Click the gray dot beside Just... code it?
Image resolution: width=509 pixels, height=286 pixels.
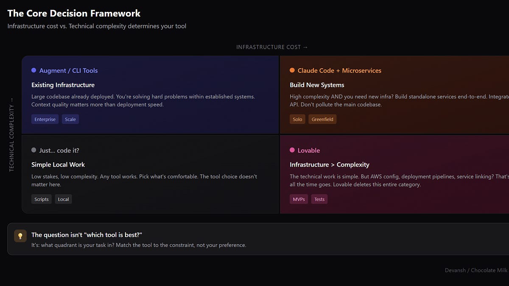point(34,150)
